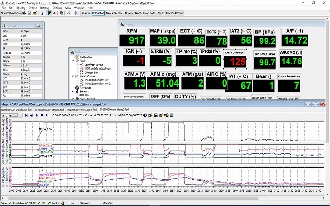Save datalog using graph toolbar disk icon

(x=156, y=115)
